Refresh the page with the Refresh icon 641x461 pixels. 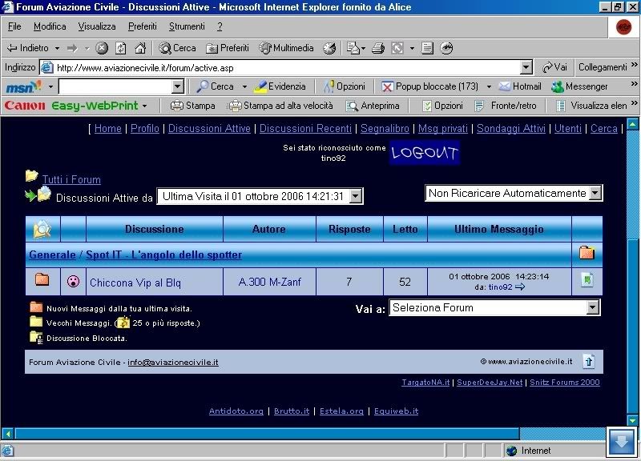[121, 48]
